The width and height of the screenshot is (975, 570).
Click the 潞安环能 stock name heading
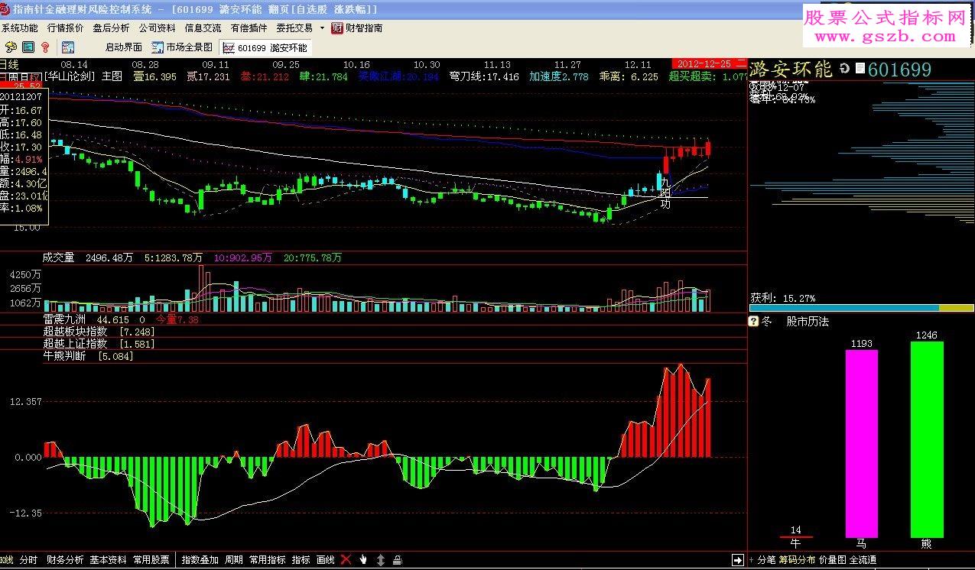[x=791, y=70]
